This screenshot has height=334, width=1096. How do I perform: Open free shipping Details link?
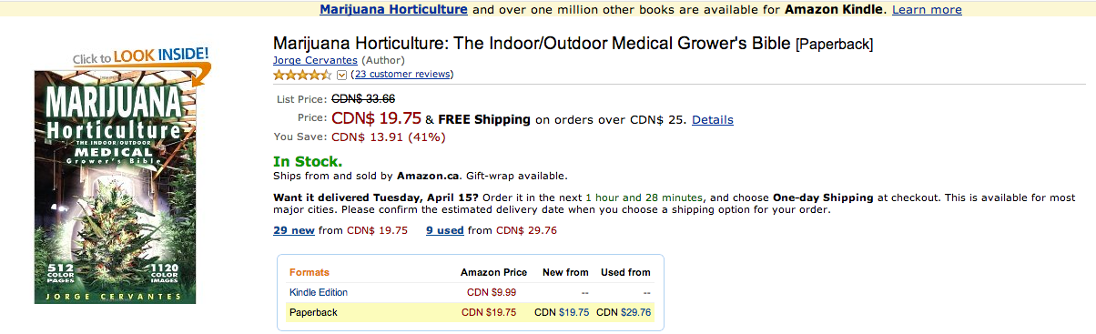pos(713,119)
